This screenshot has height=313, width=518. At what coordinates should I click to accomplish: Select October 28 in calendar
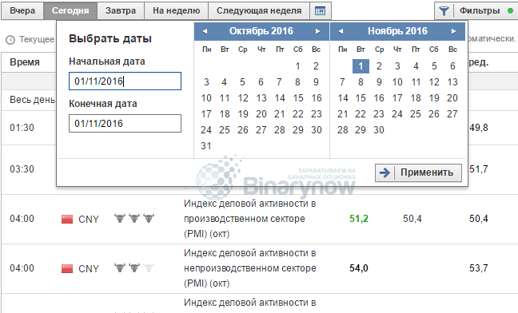point(280,129)
